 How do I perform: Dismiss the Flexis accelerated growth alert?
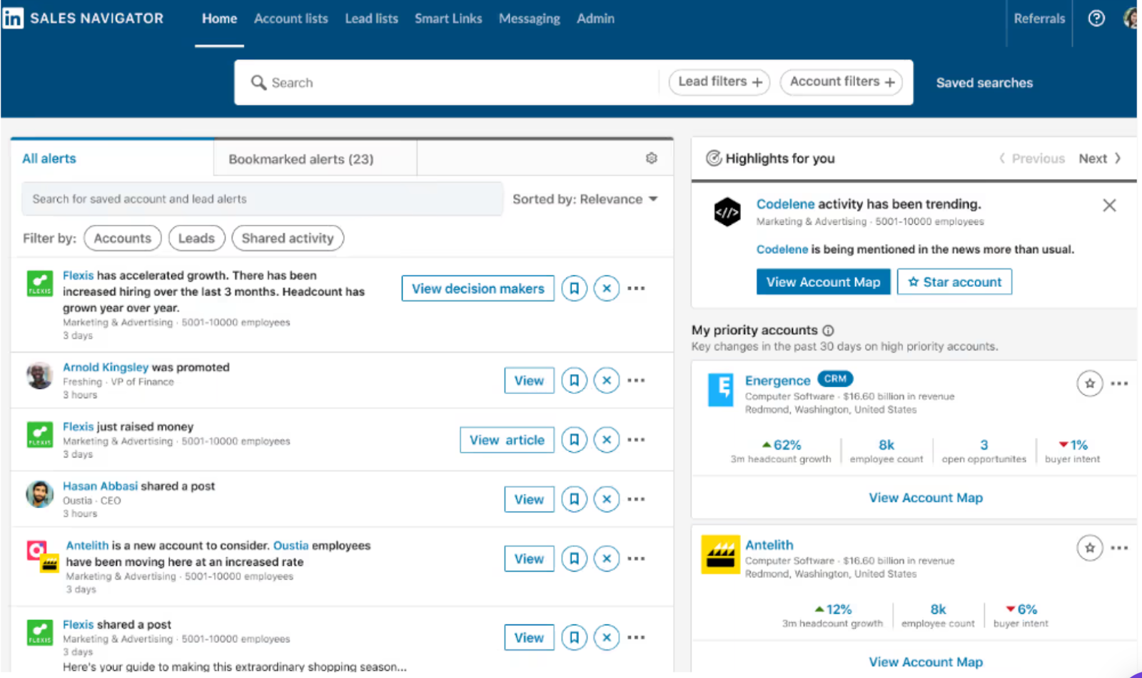607,288
